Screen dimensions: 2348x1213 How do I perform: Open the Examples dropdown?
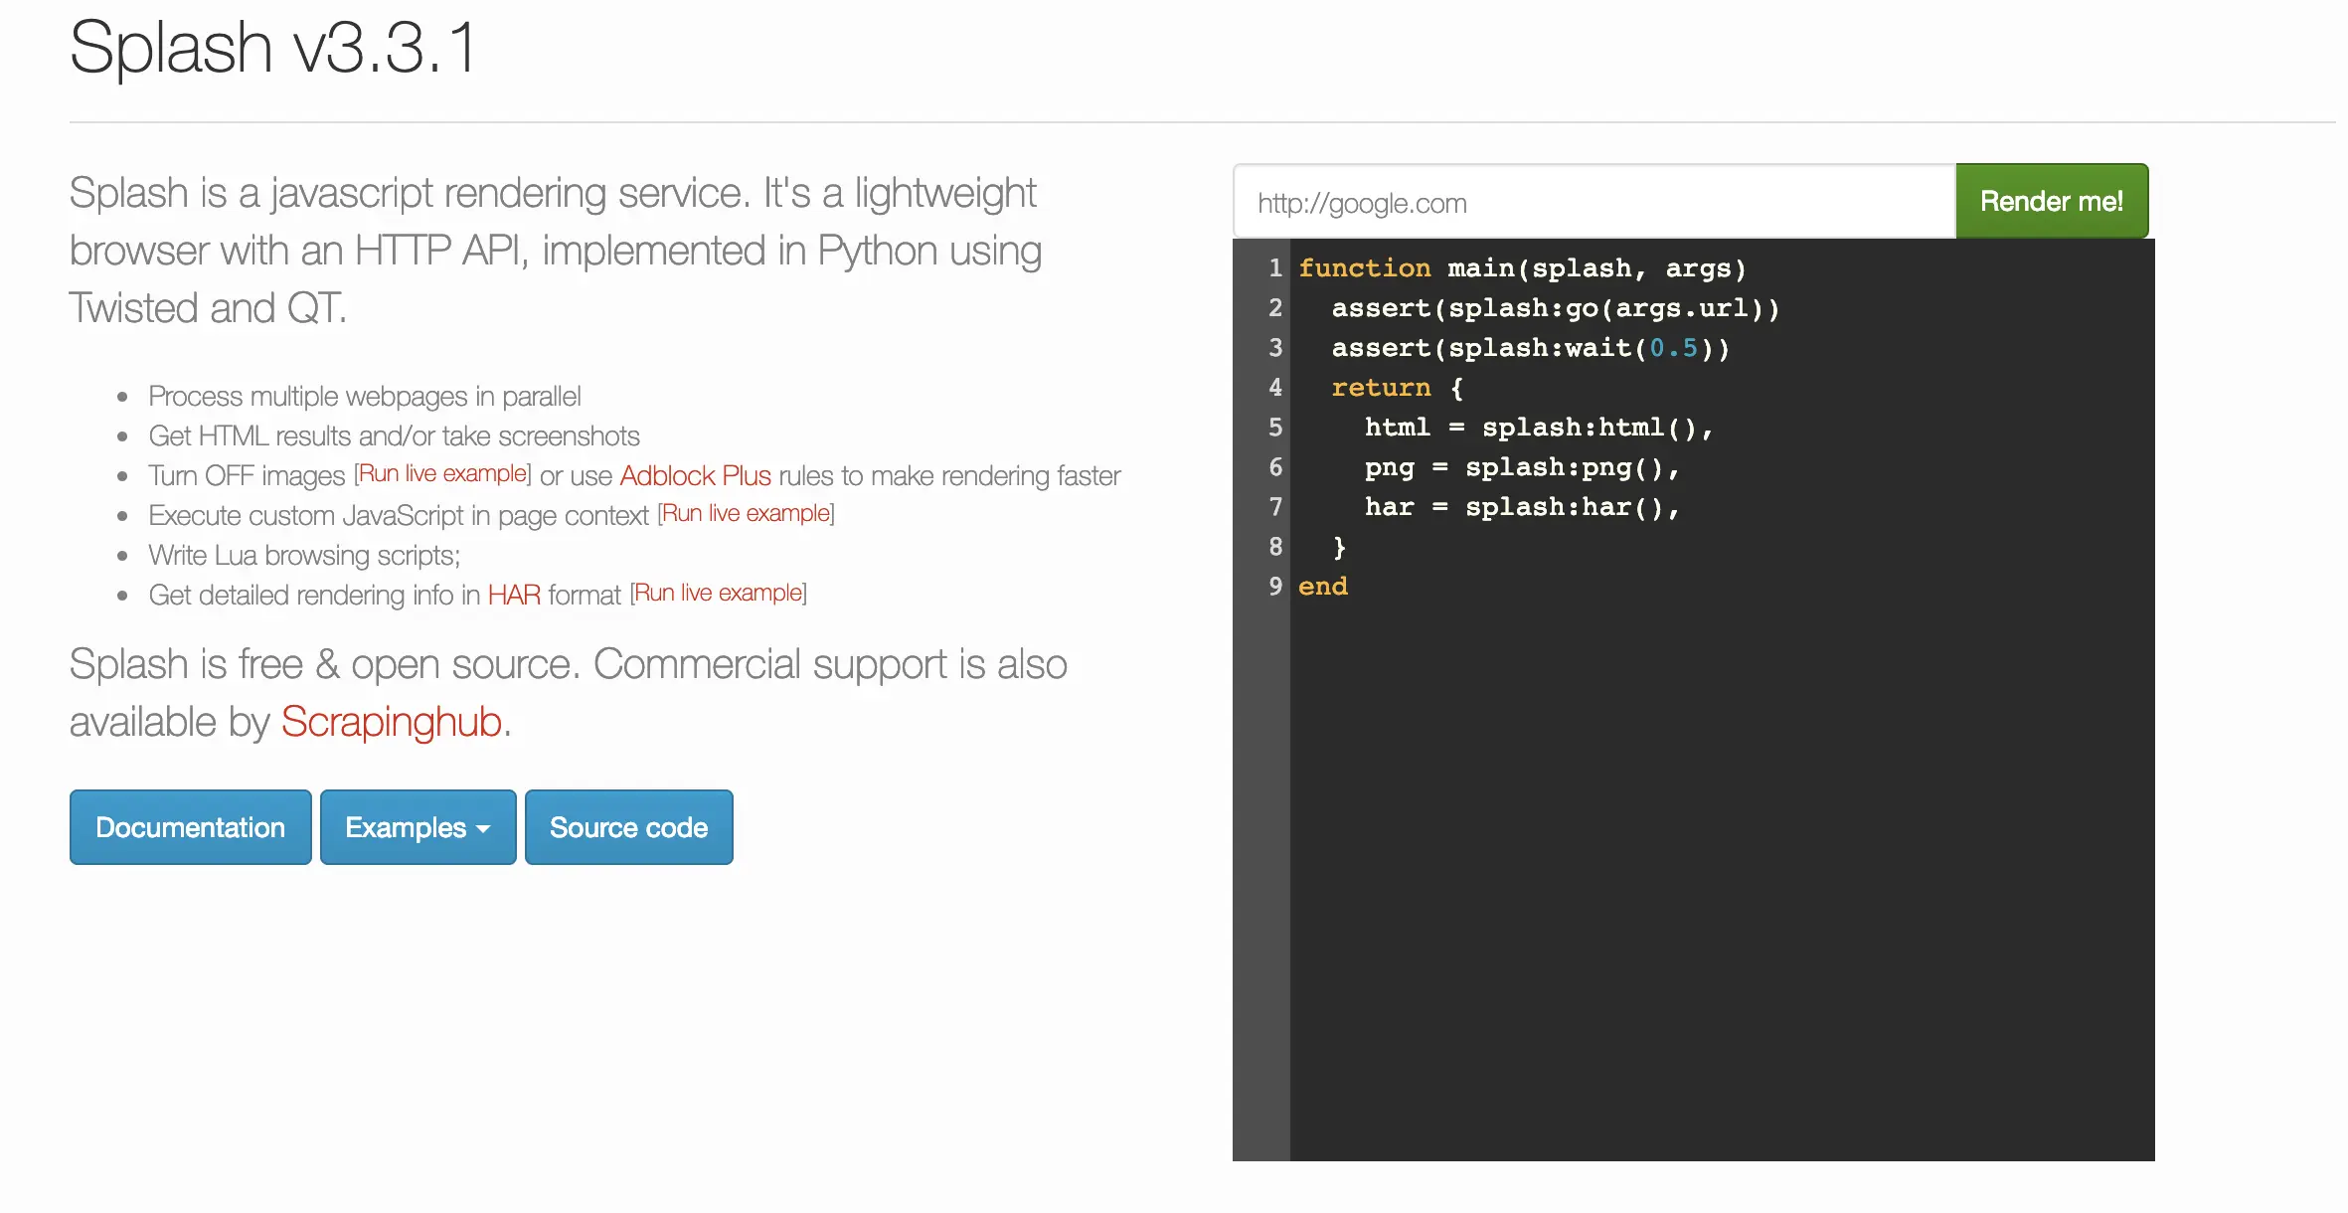[x=418, y=827]
